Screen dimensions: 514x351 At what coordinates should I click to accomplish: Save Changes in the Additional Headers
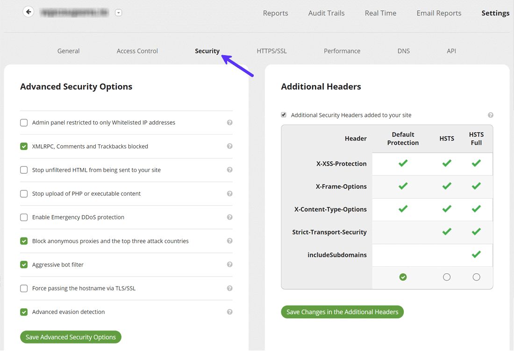coord(342,312)
